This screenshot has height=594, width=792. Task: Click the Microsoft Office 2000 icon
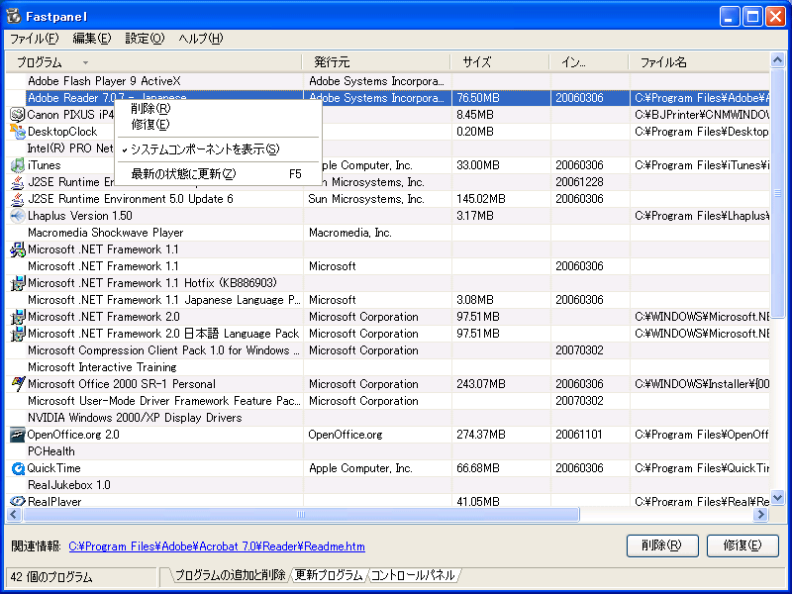[x=17, y=384]
